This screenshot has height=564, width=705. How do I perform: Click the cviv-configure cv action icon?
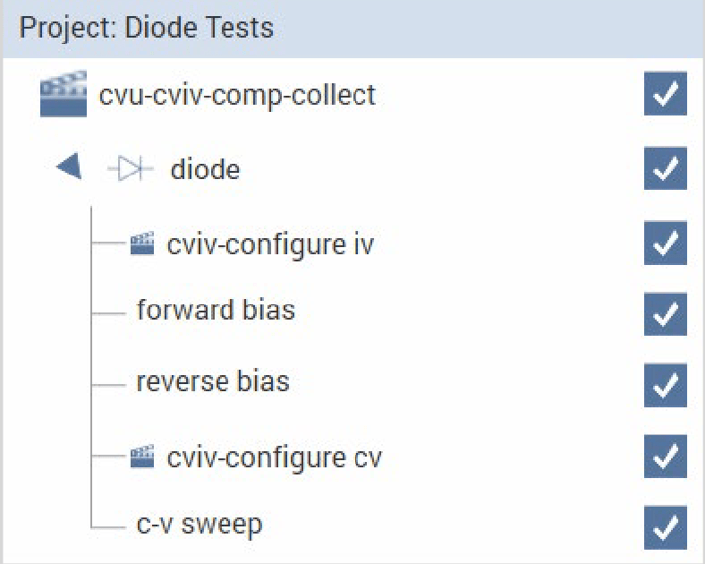pos(143,457)
